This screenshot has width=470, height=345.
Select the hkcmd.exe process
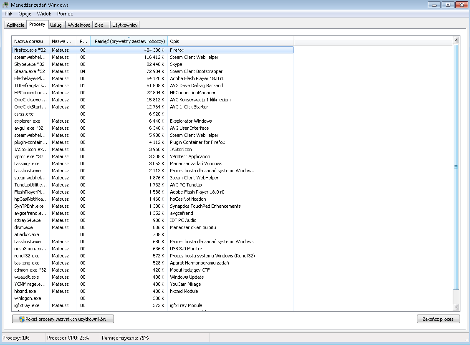coord(153,291)
